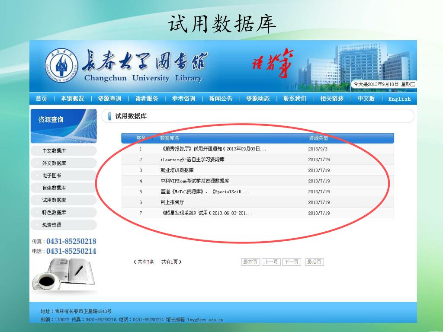Open 特色数据库 sidebar entry
The height and width of the screenshot is (332, 443).
coord(64,212)
